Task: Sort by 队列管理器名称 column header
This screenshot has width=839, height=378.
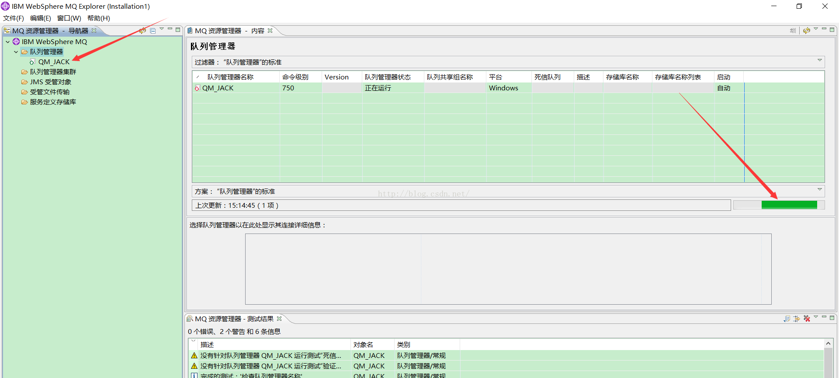Action: coord(236,77)
